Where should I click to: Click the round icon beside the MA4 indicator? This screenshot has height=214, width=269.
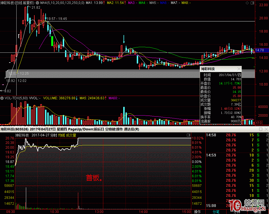coord(37,3)
